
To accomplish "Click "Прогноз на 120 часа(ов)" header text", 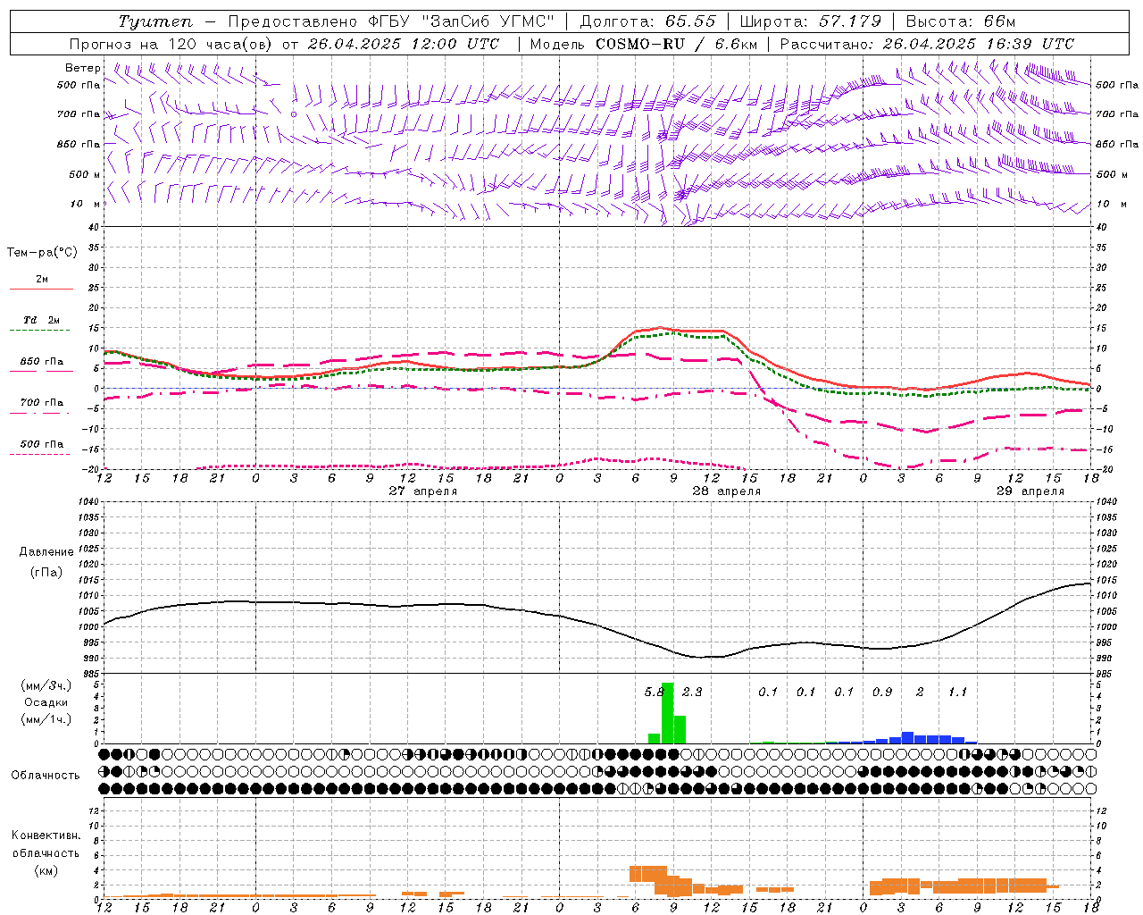I will [x=171, y=44].
